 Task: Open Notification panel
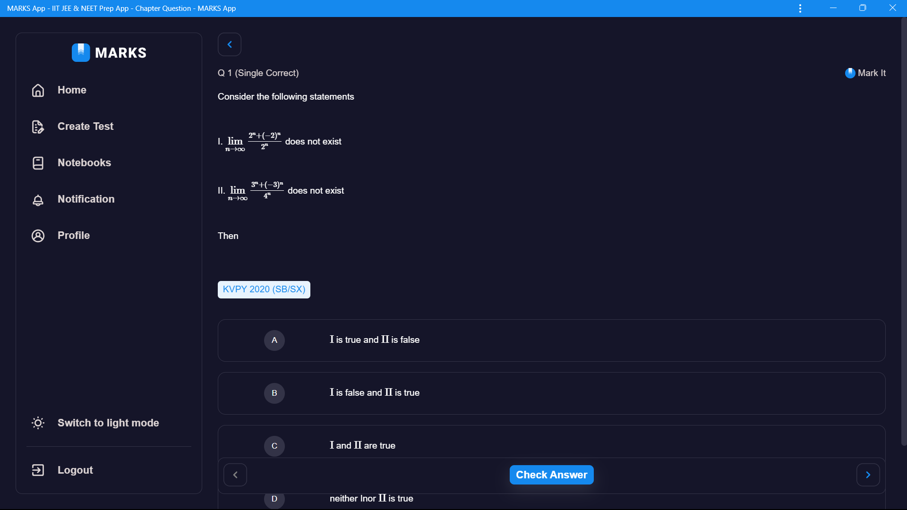pos(86,199)
